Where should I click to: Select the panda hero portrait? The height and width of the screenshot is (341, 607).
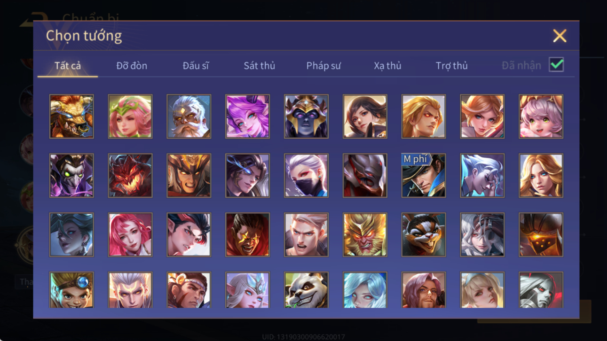[x=306, y=290]
